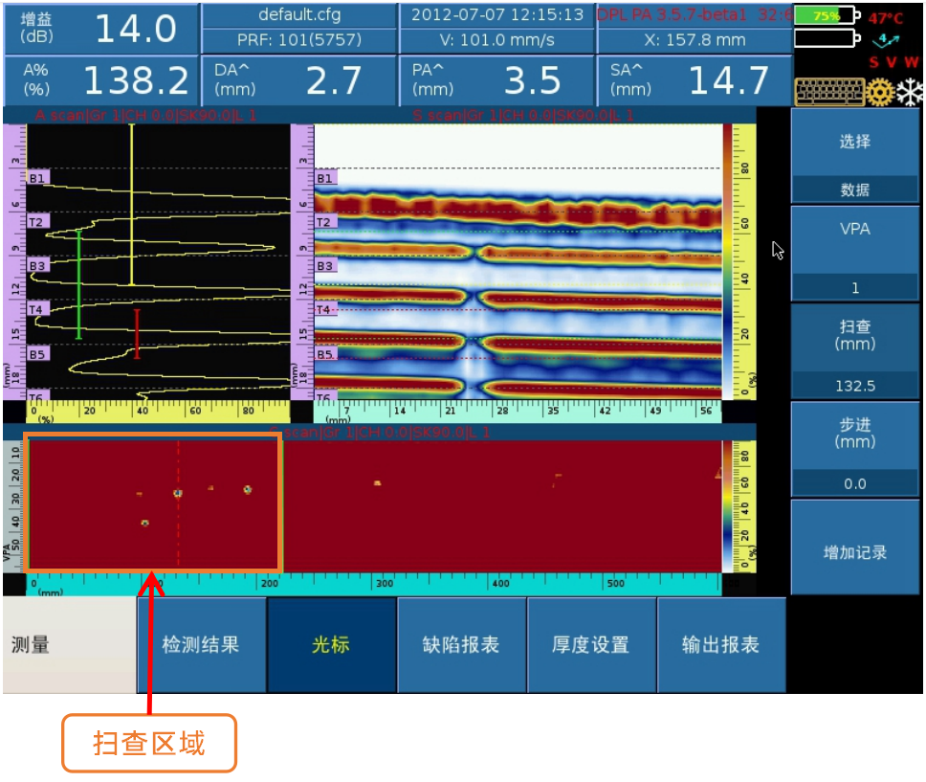
Task: Open the 检测结果 tab
Action: click(201, 645)
